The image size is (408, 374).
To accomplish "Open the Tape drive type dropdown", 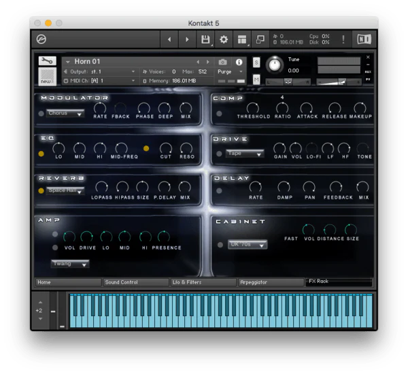I will (x=245, y=154).
